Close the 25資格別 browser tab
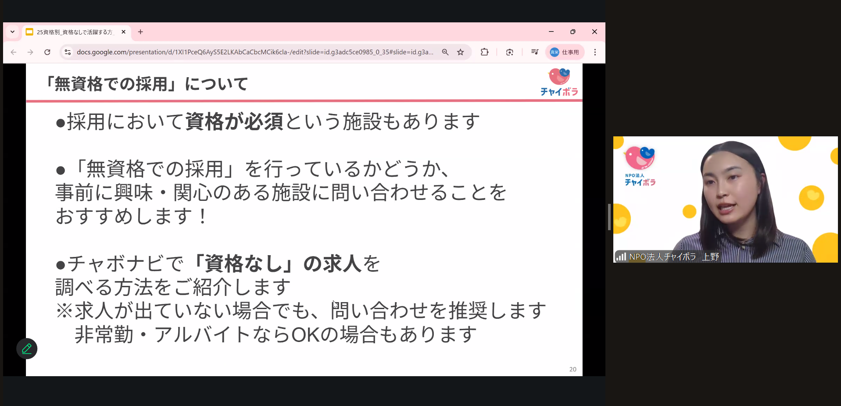This screenshot has width=841, height=406. (x=123, y=32)
